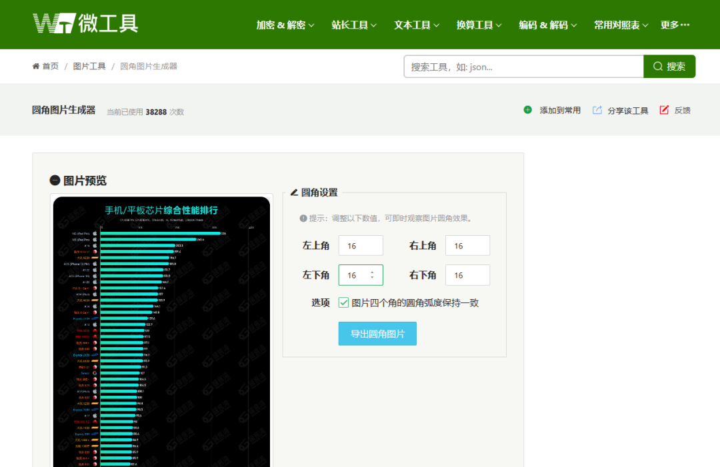
Task: Click the 左上角 radius input
Action: pyautogui.click(x=361, y=245)
